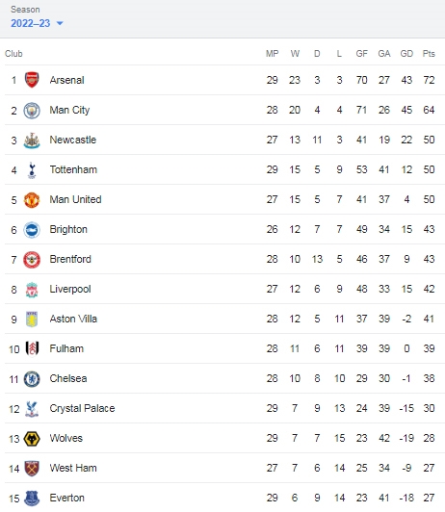The width and height of the screenshot is (445, 512).
Task: Click the Arsenal club crest
Action: (x=32, y=80)
